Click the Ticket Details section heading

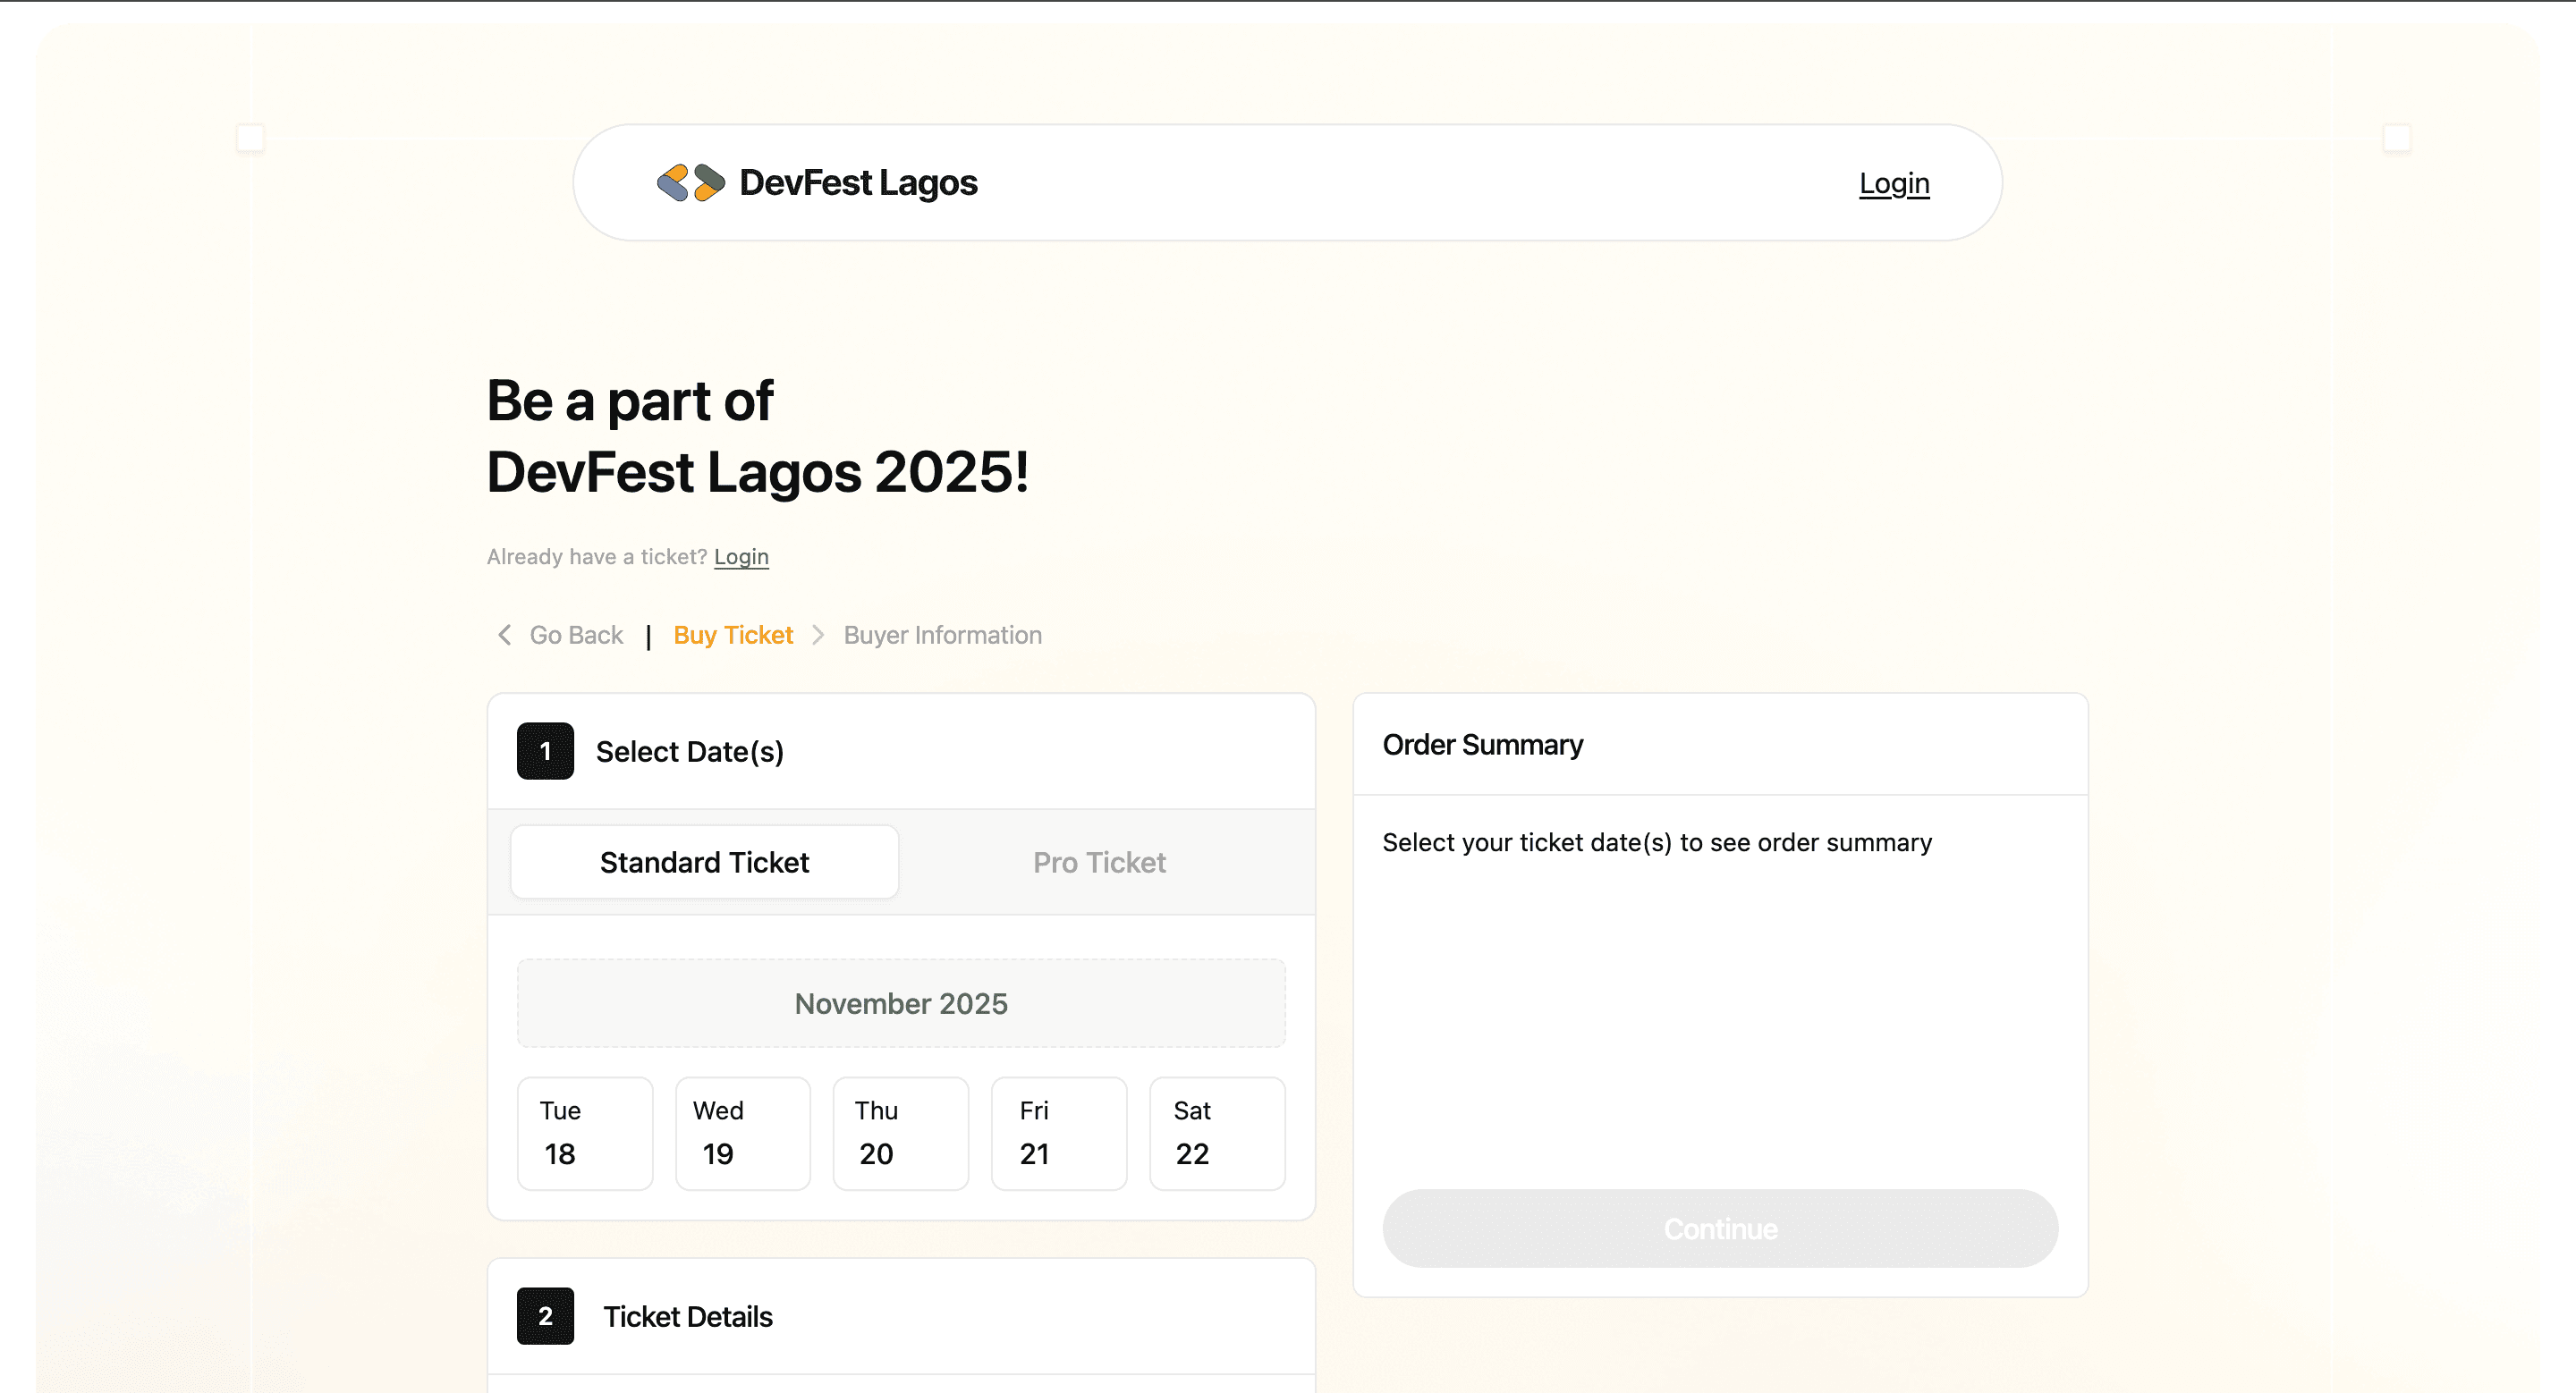pos(688,1316)
